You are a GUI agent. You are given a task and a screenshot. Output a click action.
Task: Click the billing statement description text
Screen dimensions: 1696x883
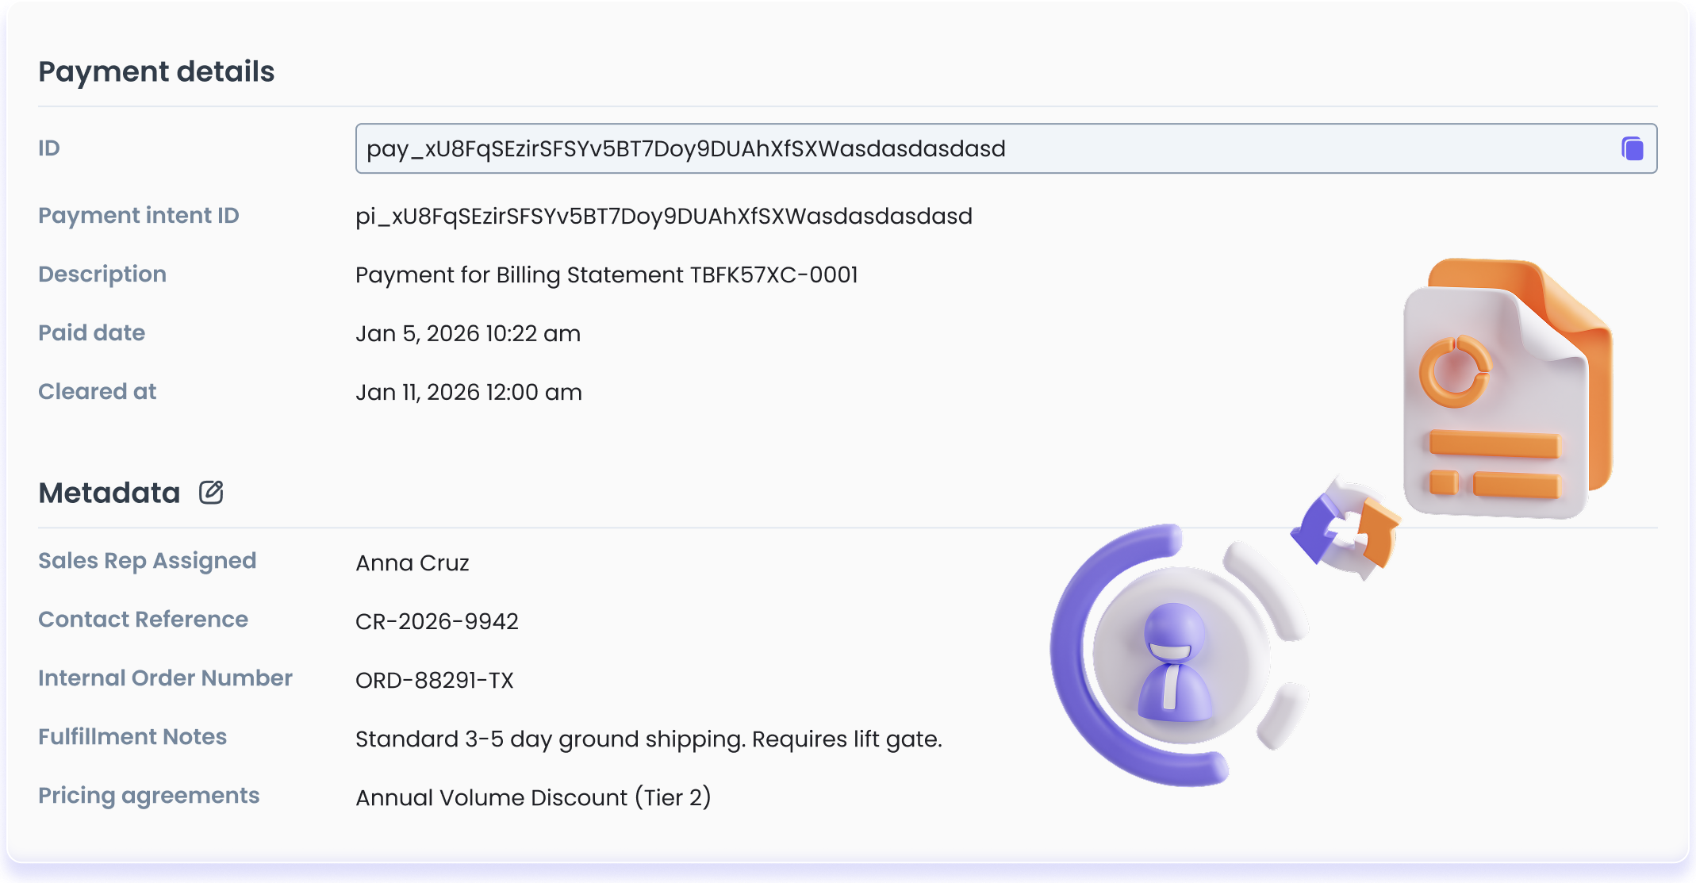606,274
